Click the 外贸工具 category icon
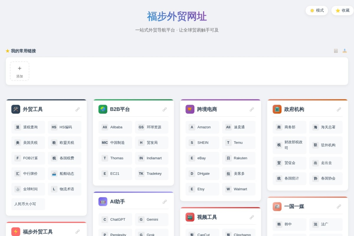Image resolution: width=354 pixels, height=236 pixels. click(16, 109)
